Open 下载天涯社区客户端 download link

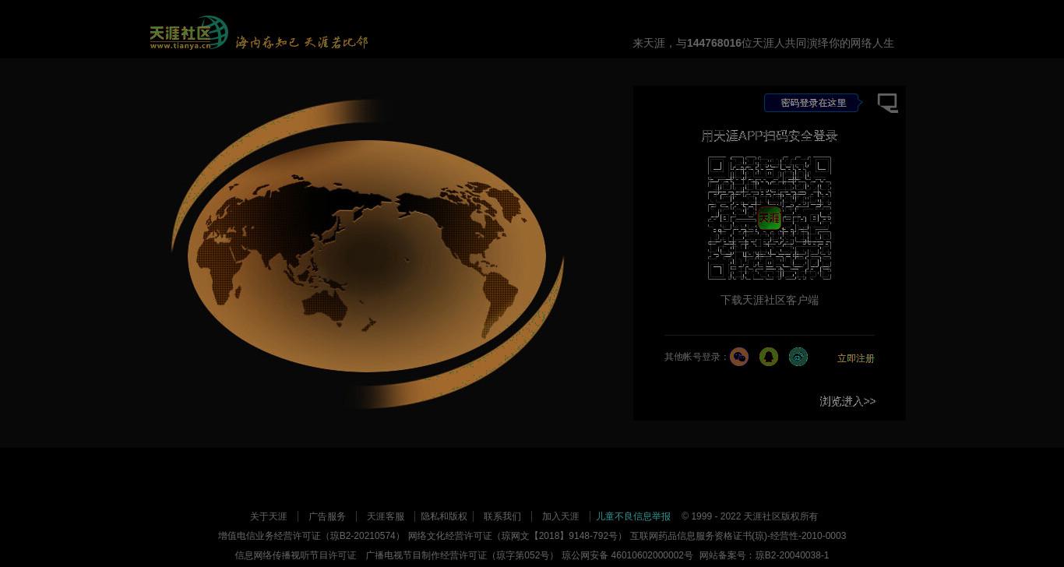pyautogui.click(x=770, y=300)
